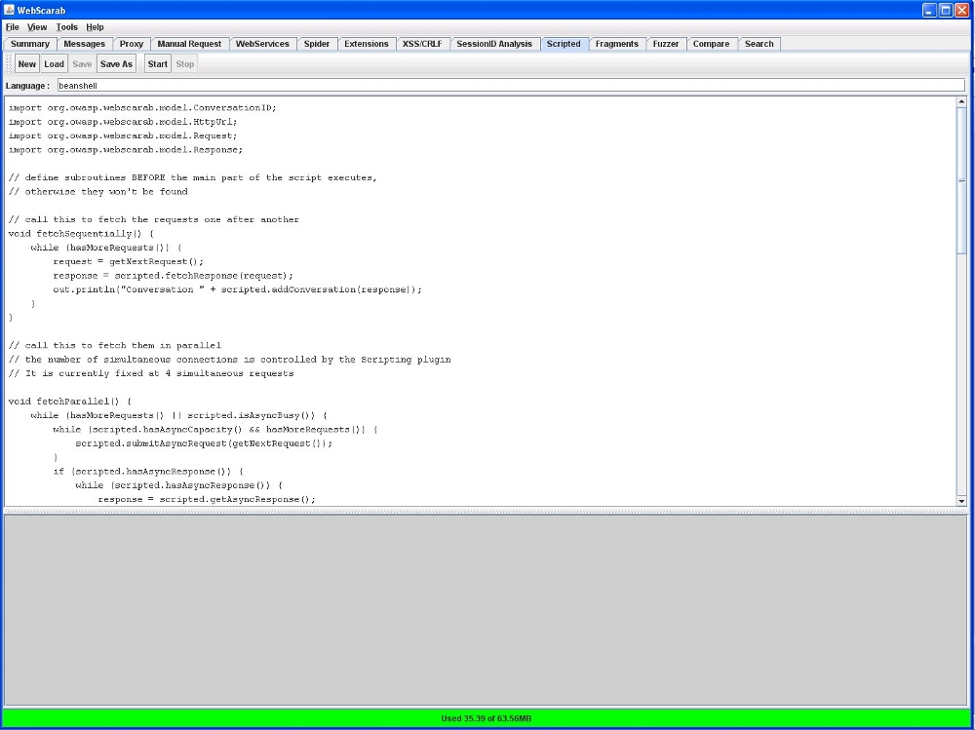Click the script editor vertical scrollbar thumb
This screenshot has height=730, width=975.
click(x=961, y=180)
